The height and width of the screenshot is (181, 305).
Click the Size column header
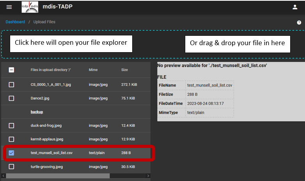pyautogui.click(x=124, y=70)
